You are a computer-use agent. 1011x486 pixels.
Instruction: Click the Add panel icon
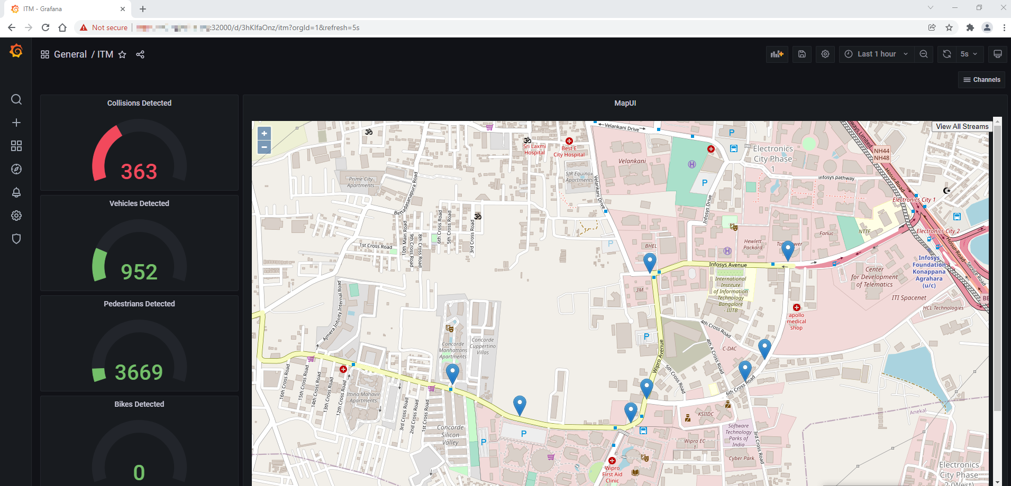[777, 54]
